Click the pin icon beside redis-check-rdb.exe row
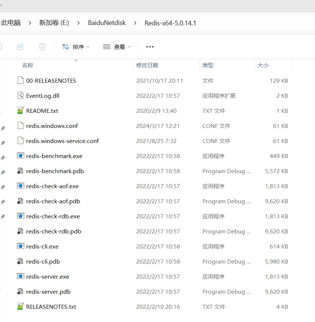The width and height of the screenshot is (315, 322). [x=3, y=217]
